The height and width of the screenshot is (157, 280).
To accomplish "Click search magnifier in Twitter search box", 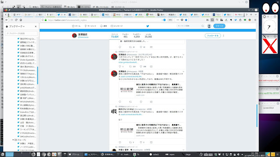I will pos(203,26).
